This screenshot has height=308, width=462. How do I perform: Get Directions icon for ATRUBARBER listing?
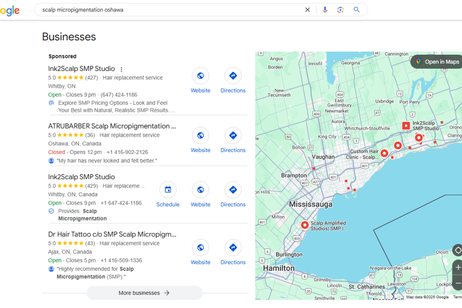click(233, 135)
